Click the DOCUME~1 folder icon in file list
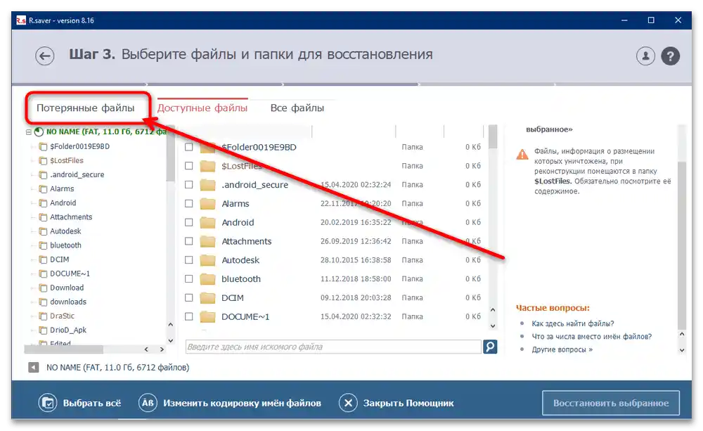Image resolution: width=703 pixels, height=431 pixels. [207, 316]
